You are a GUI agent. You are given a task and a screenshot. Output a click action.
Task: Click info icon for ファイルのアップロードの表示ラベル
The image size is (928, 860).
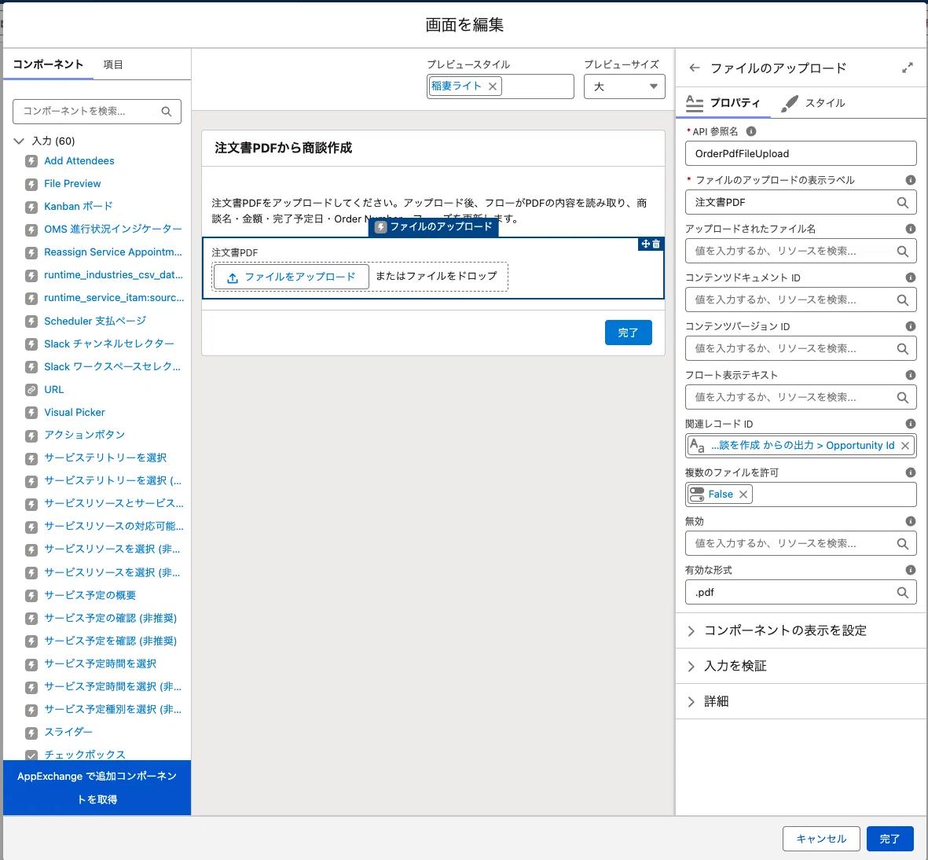click(x=910, y=180)
